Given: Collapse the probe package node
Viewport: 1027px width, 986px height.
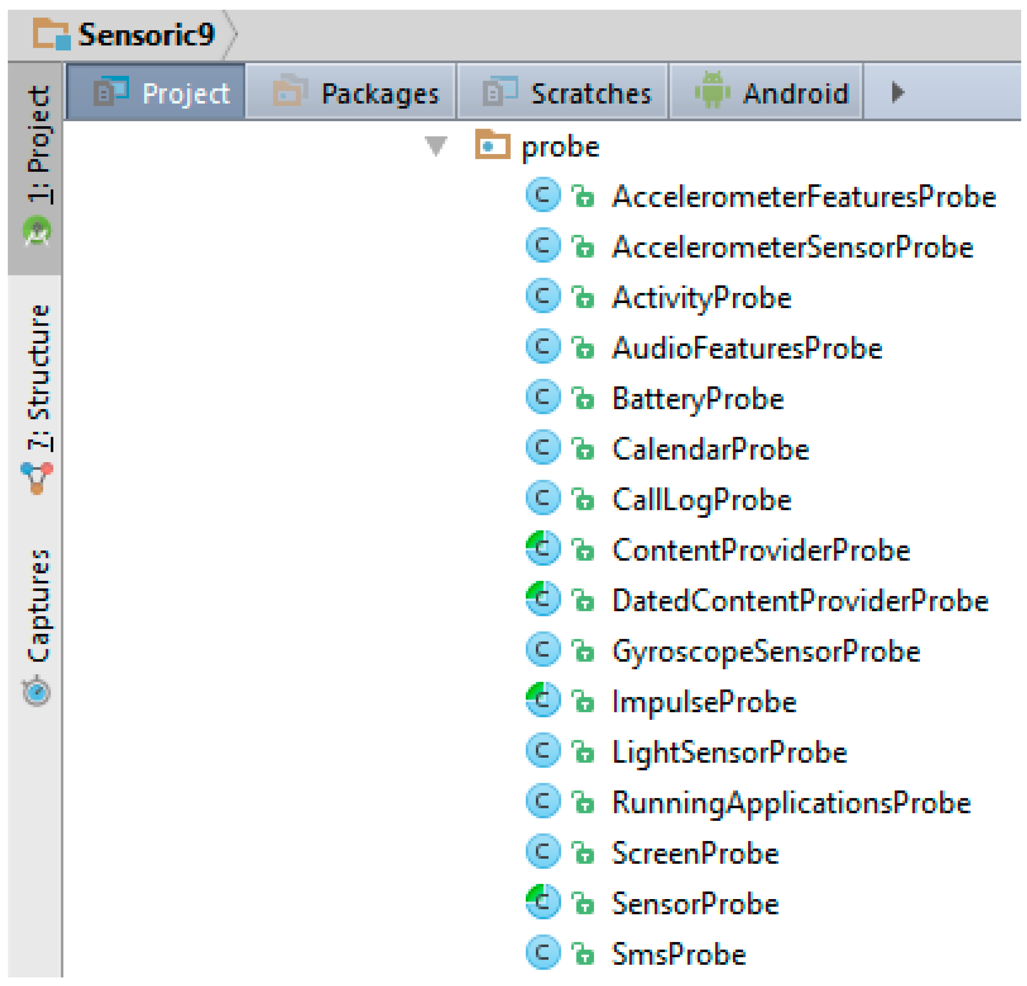Looking at the screenshot, I should (x=436, y=146).
